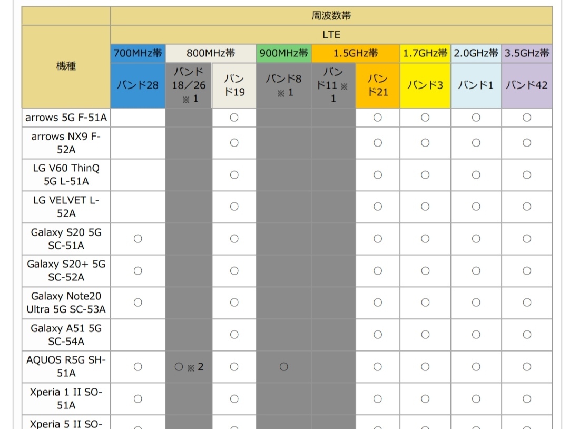
Task: Select the LG V60 ThinQ 5G L-51A name
Action: 66,175
